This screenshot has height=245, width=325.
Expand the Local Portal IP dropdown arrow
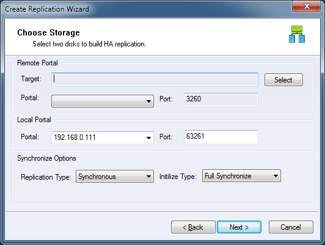148,138
